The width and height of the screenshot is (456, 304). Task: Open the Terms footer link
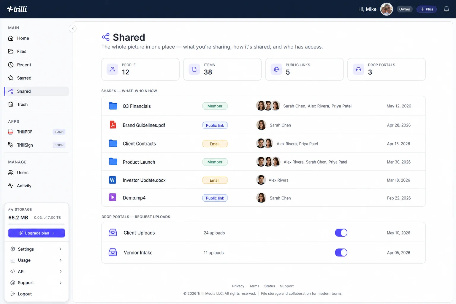coord(254,286)
